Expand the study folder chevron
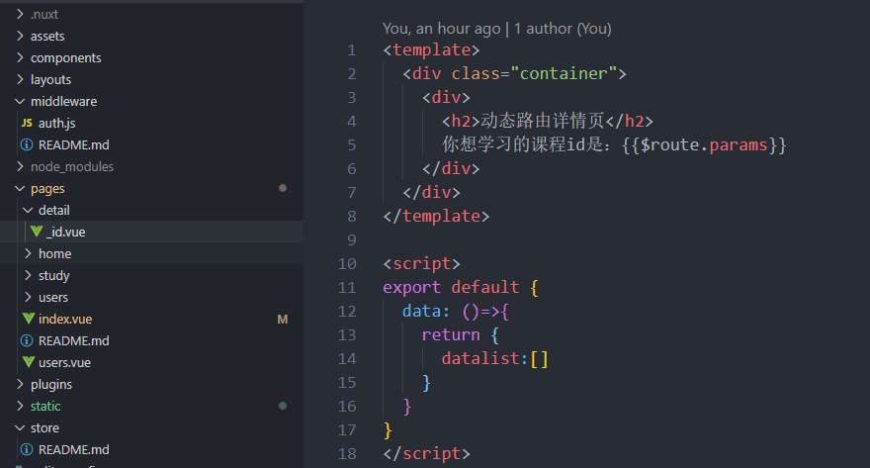Image resolution: width=870 pixels, height=468 pixels. click(x=28, y=275)
